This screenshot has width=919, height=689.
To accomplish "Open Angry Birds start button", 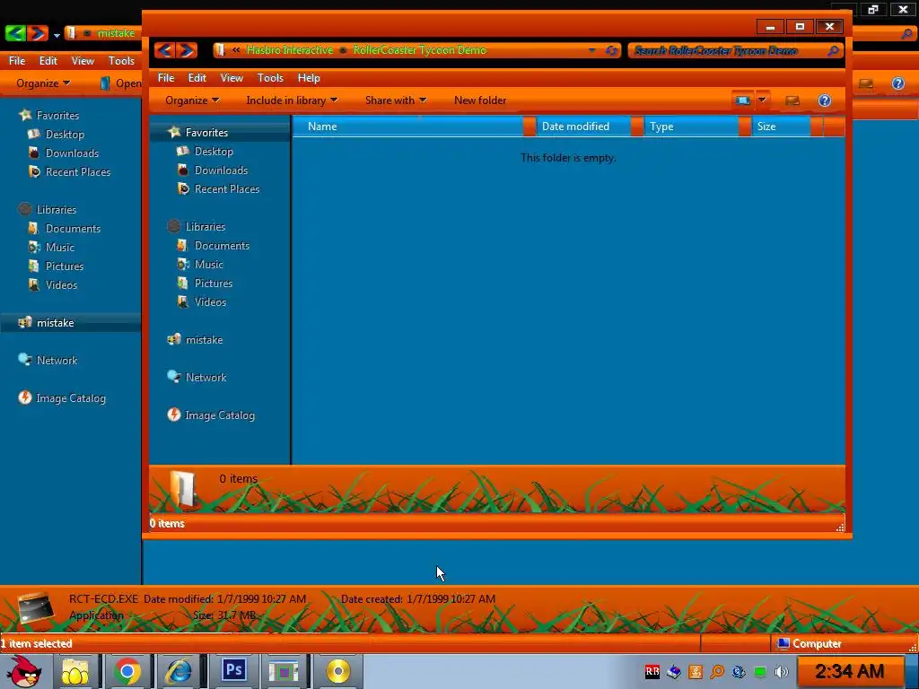I will 23,671.
